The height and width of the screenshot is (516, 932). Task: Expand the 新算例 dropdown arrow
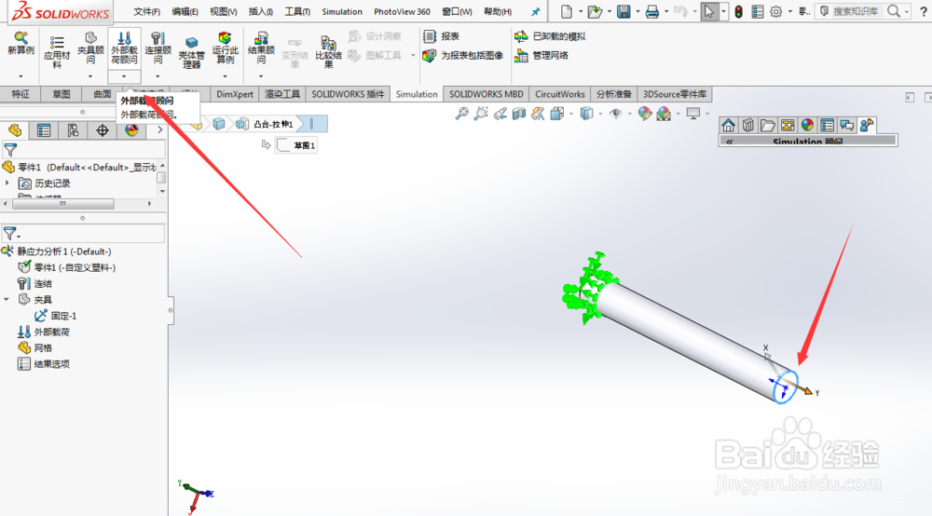pos(21,76)
